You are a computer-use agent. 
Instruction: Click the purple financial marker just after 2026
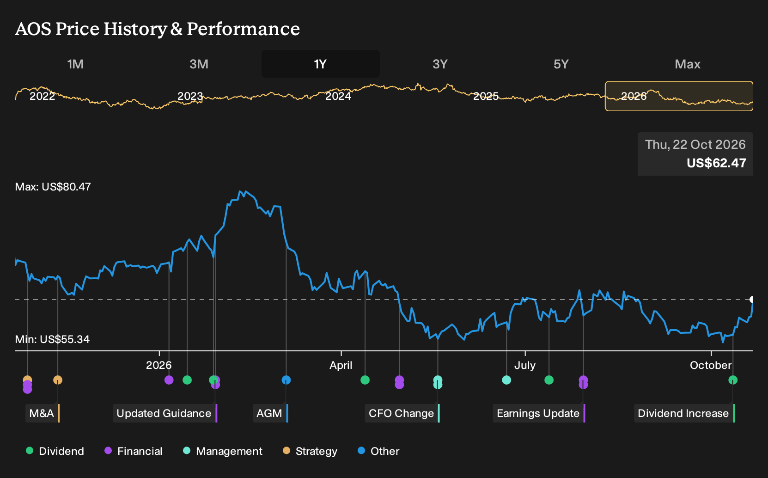coord(169,380)
